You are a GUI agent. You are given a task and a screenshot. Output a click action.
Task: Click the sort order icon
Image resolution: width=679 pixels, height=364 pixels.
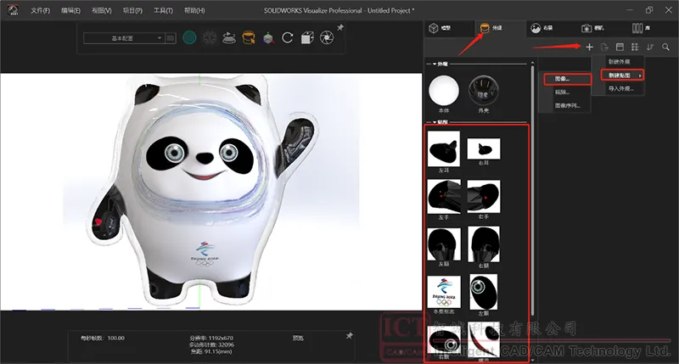coord(650,47)
